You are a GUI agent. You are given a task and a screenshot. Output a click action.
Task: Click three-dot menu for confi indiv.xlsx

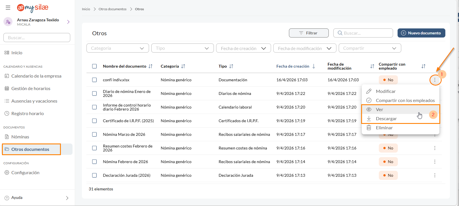[x=435, y=80]
